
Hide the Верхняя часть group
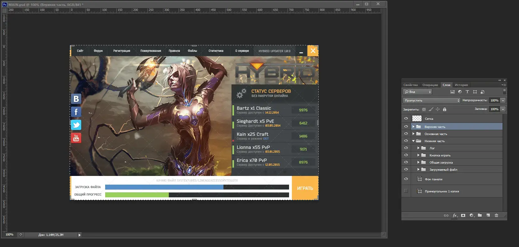point(406,127)
